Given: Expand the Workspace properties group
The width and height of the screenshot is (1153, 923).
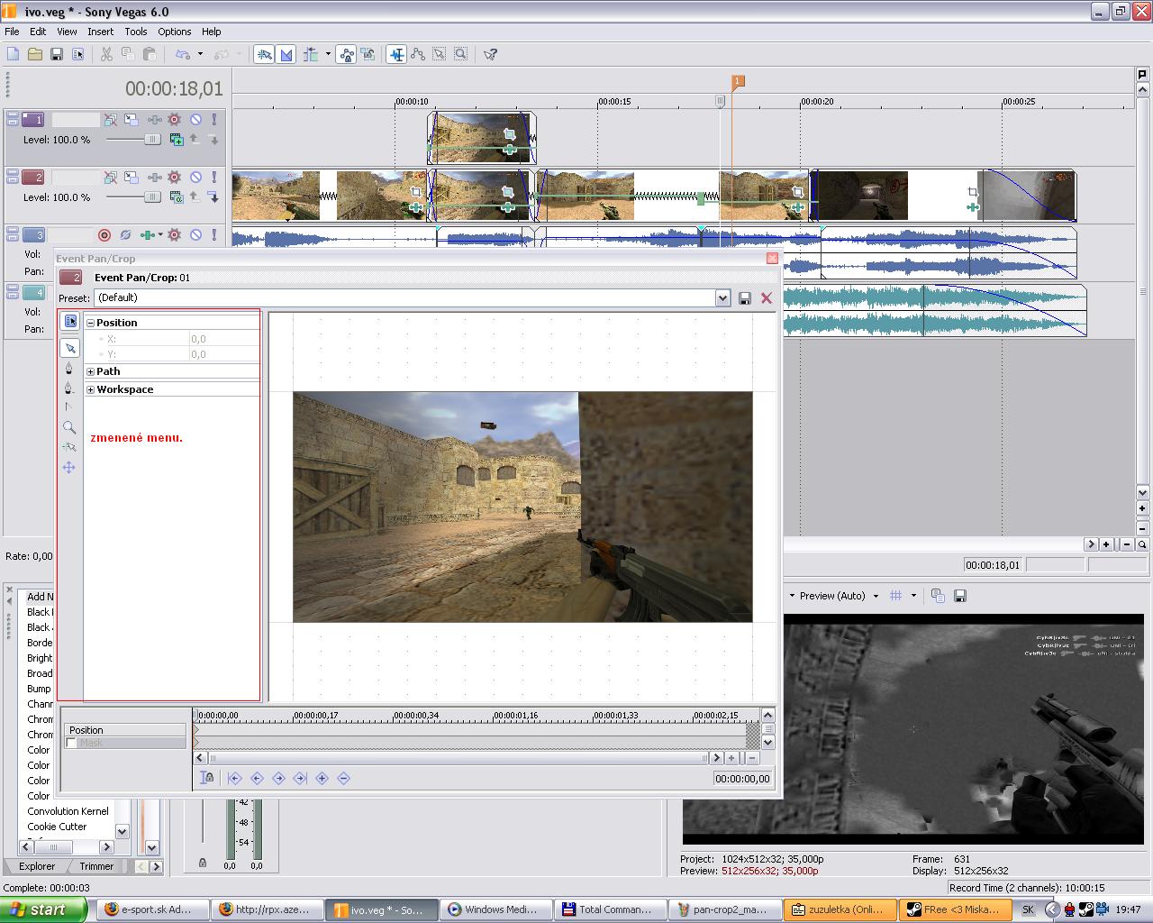Looking at the screenshot, I should 90,389.
